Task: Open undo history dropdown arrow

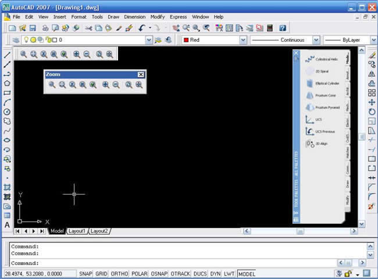Action: (150, 28)
